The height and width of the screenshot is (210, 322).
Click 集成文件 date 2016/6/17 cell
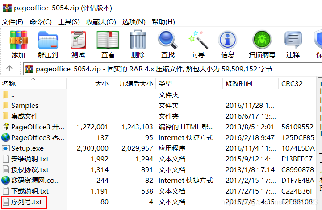point(251,116)
